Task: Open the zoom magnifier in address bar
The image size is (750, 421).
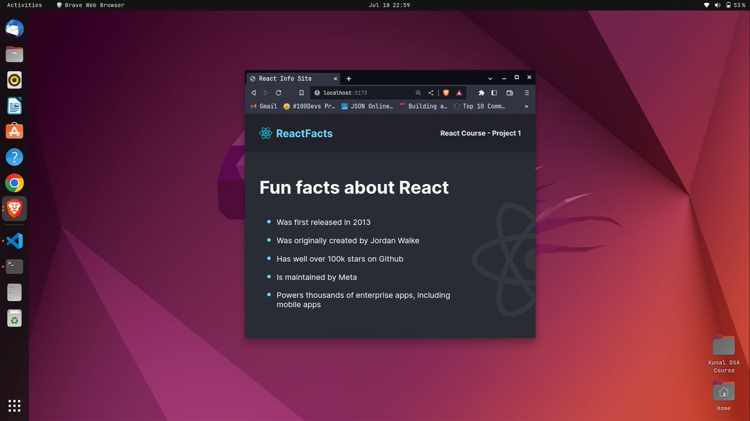Action: point(419,92)
